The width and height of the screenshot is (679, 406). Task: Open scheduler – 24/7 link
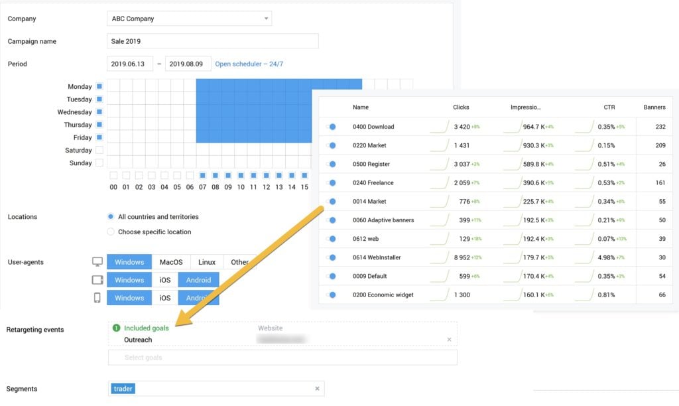point(249,64)
